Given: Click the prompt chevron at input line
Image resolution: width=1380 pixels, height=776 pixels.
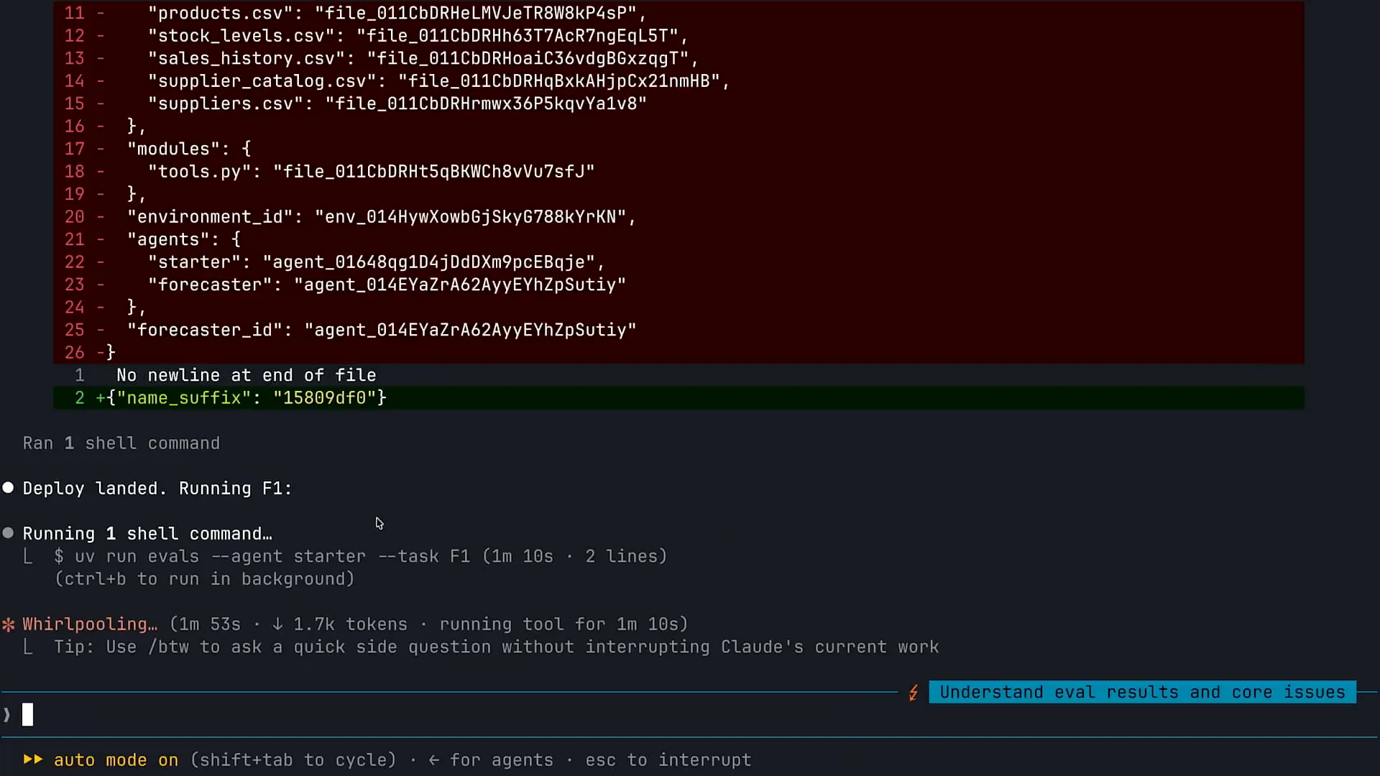Looking at the screenshot, I should pos(7,715).
